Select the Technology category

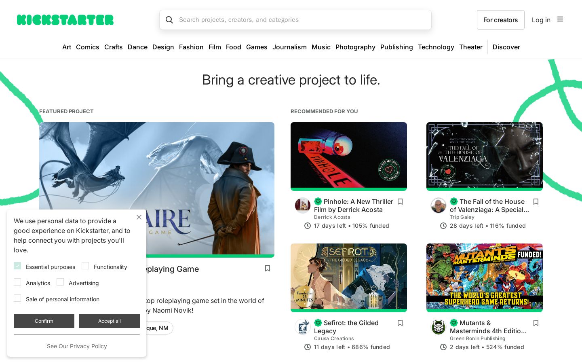(436, 47)
